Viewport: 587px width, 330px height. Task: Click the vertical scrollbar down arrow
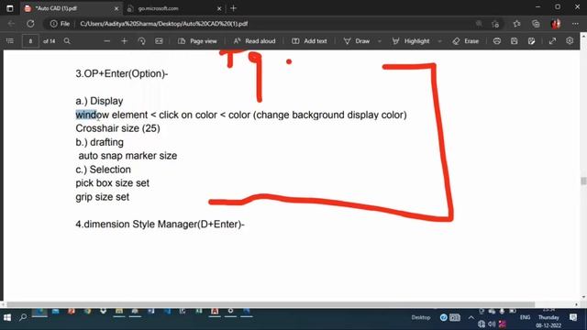click(x=583, y=297)
